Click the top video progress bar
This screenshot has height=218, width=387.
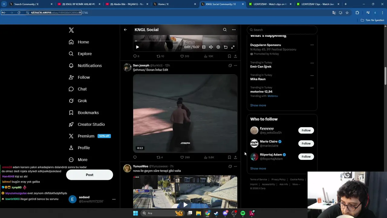coord(185,41)
